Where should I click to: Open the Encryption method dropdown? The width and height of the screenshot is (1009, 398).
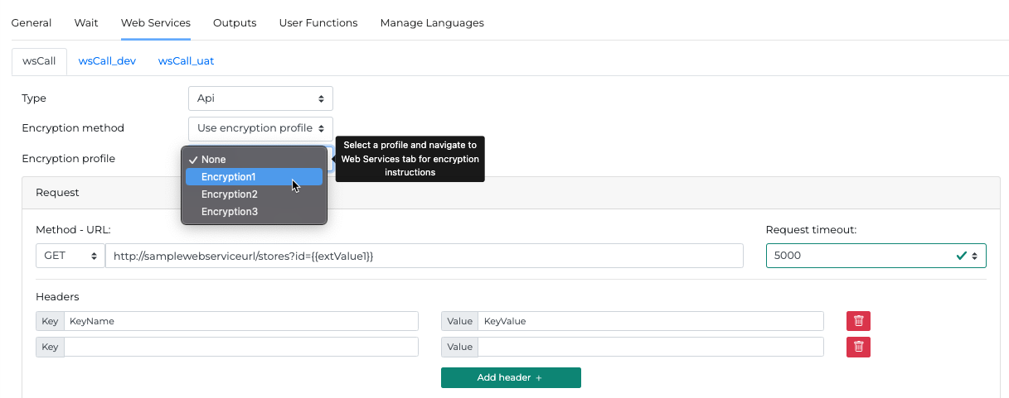pos(260,128)
